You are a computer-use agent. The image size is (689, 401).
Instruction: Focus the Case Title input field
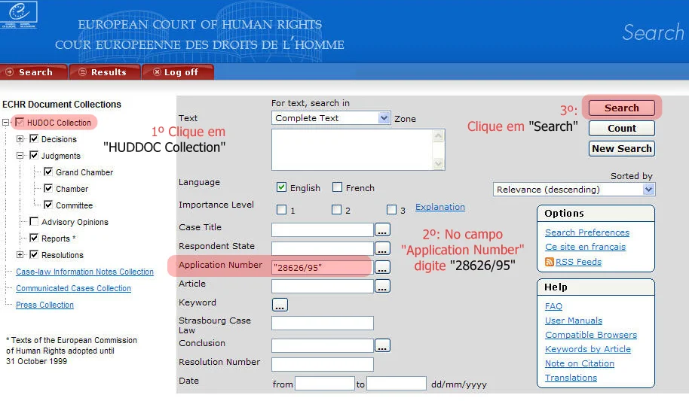[323, 229]
